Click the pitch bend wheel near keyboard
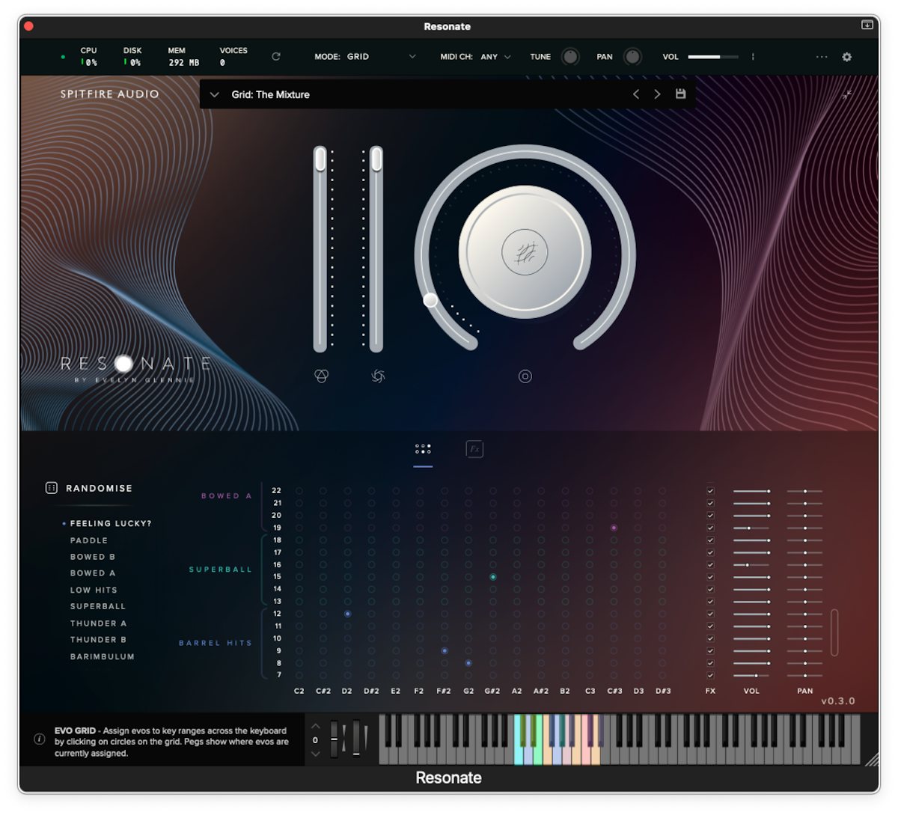Viewport: 898px width, 815px height. coord(334,738)
